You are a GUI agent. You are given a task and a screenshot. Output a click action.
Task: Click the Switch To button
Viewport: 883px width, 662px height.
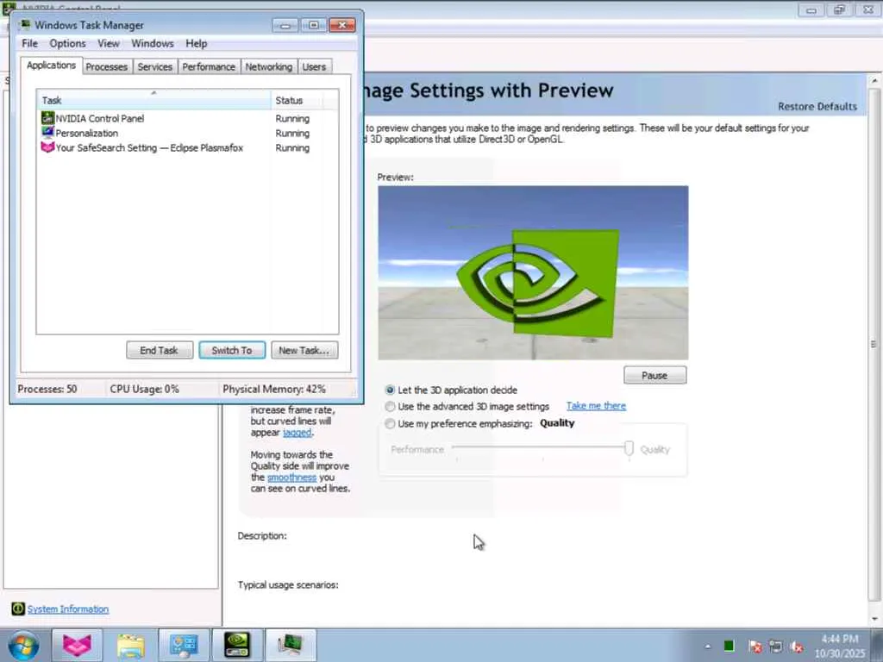(x=232, y=350)
